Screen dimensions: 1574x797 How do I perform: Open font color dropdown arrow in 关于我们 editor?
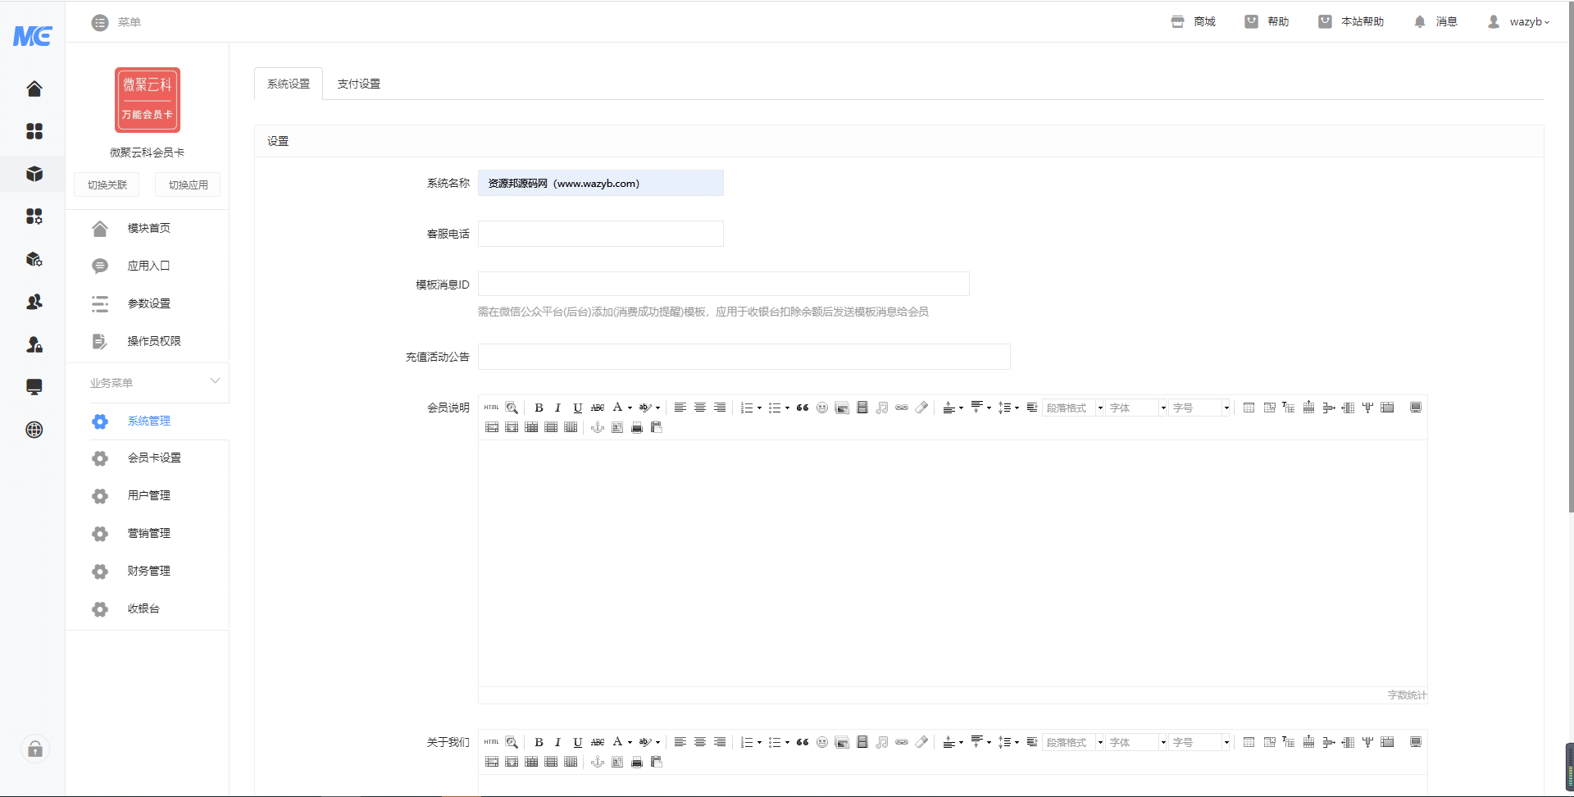[x=630, y=742]
